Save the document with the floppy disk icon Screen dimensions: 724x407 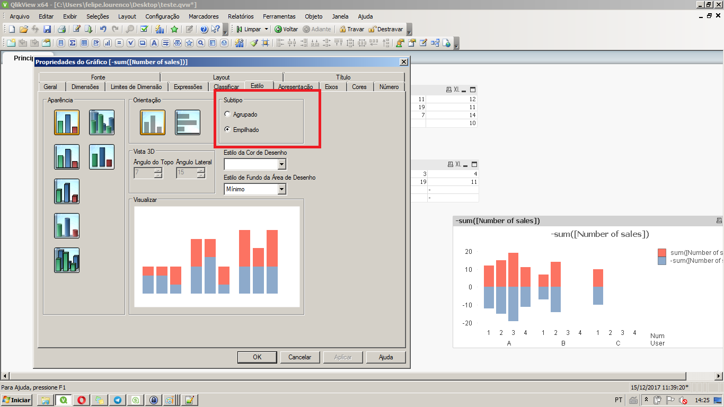(x=47, y=29)
